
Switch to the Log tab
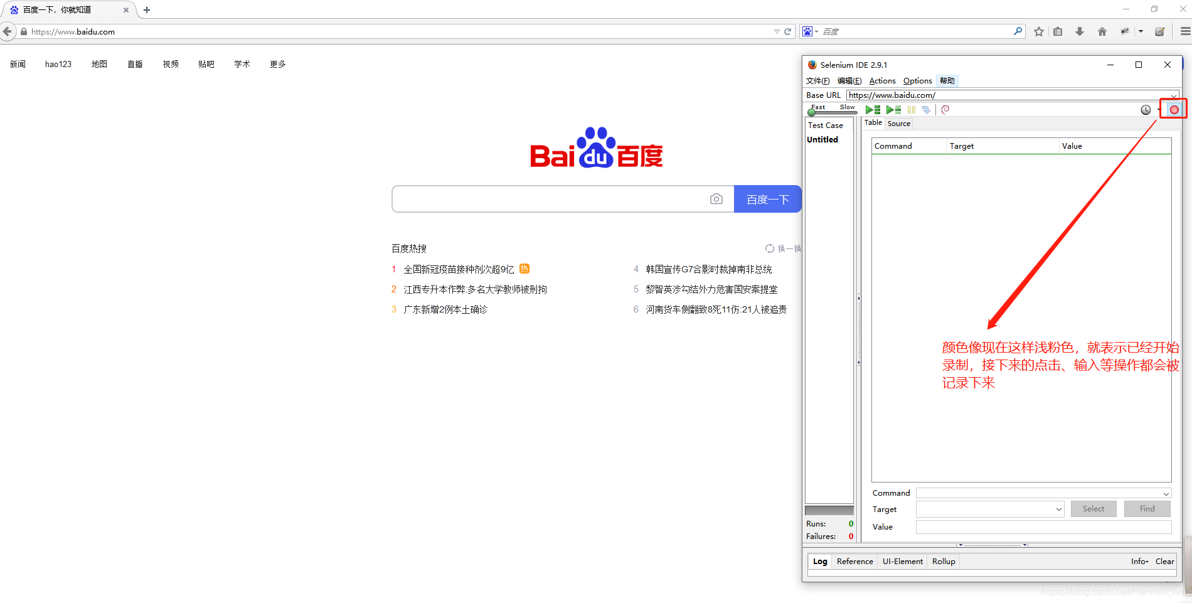(820, 562)
